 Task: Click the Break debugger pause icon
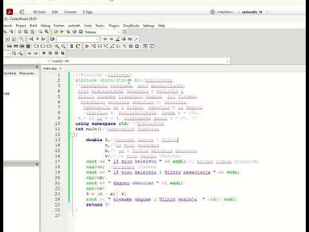point(131,46)
